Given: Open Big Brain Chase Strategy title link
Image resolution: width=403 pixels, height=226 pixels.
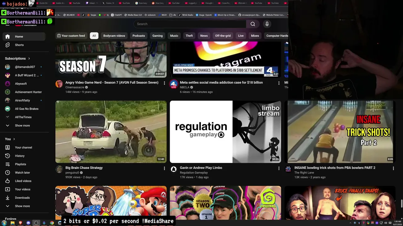Looking at the screenshot, I should point(84,168).
